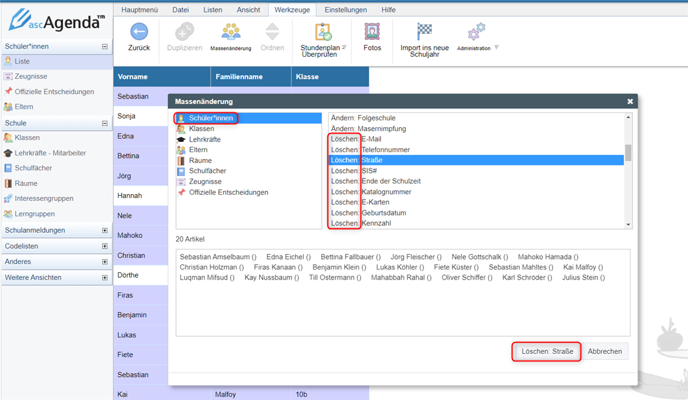This screenshot has width=688, height=400.
Task: Select the Löschen: Geburtsdatum action
Action: click(x=477, y=213)
